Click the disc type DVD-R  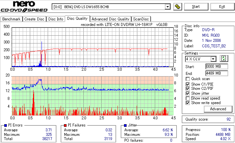click(208, 30)
